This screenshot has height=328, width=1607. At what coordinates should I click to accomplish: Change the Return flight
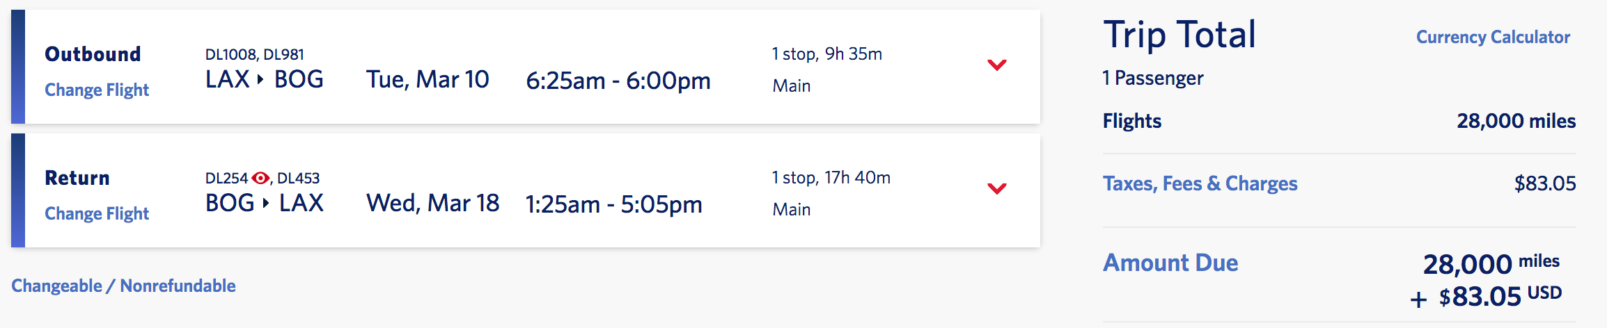point(97,213)
